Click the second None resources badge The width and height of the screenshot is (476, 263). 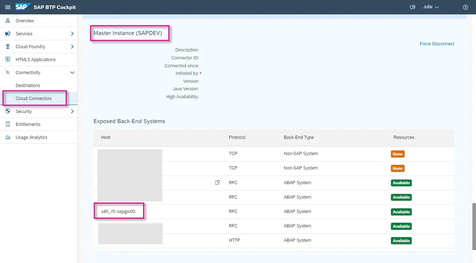[398, 168]
